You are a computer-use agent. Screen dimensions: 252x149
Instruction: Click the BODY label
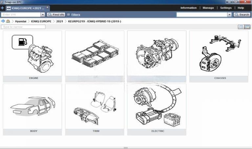tap(34, 131)
